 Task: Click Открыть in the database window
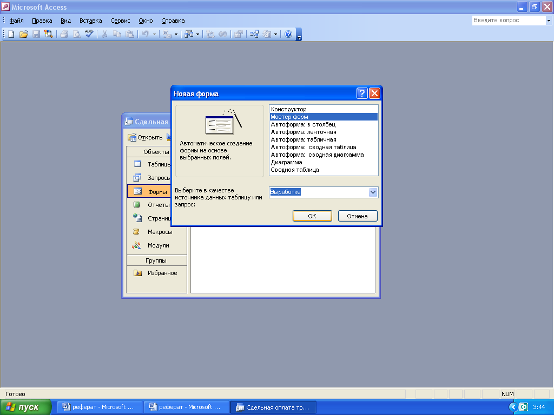146,137
